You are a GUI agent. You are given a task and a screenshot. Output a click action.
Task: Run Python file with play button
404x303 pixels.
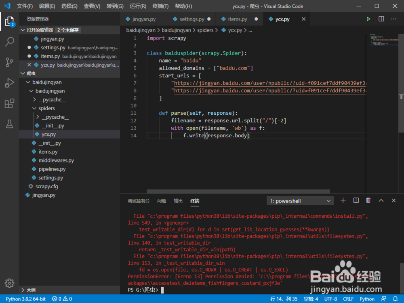(x=368, y=19)
